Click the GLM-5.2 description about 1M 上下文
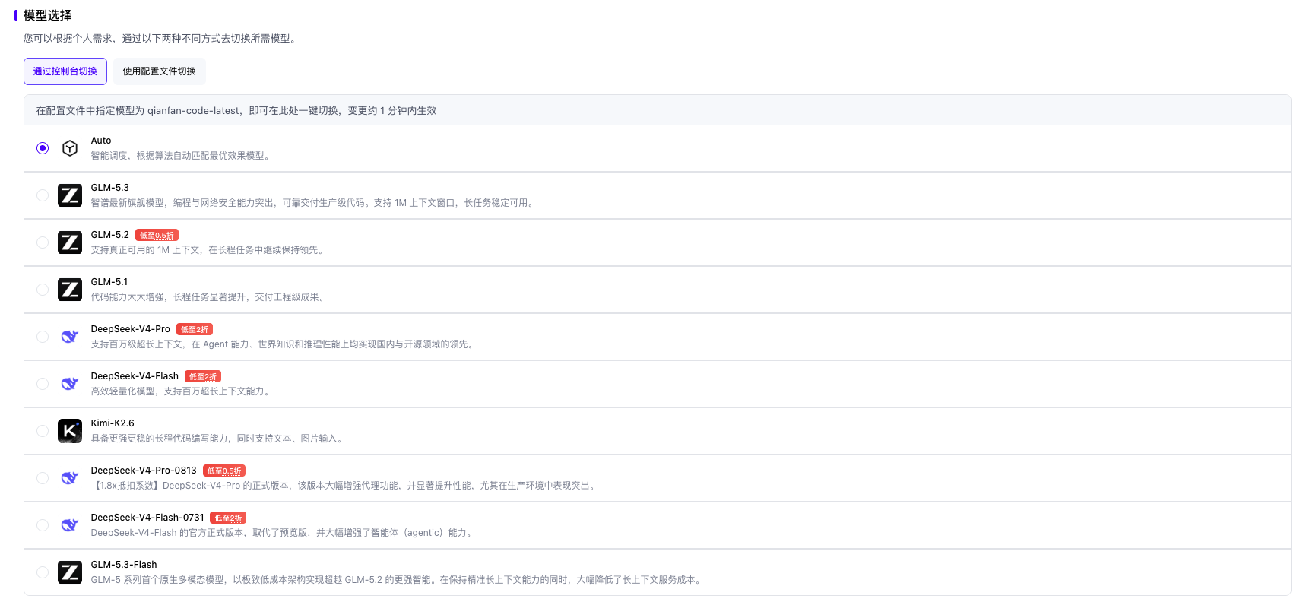This screenshot has width=1309, height=602. coord(209,250)
